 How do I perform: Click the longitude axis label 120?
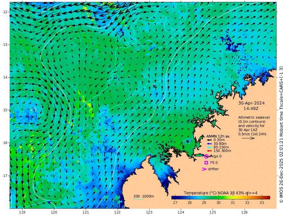coord(54,212)
